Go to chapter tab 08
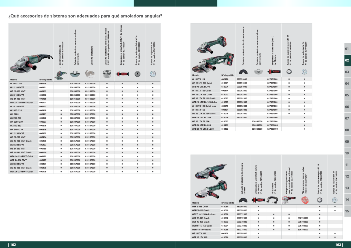This screenshot has height=248, width=351. click(x=347, y=130)
